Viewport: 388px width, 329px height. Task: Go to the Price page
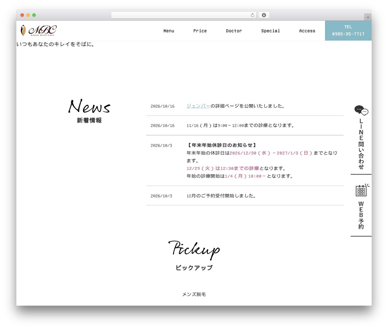(200, 31)
